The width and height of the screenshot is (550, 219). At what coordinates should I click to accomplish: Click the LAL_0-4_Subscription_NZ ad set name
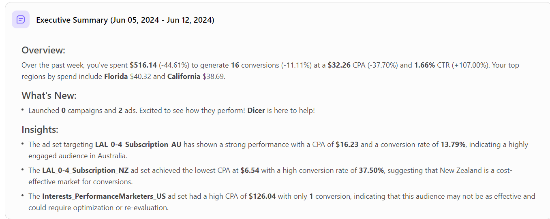click(85, 170)
